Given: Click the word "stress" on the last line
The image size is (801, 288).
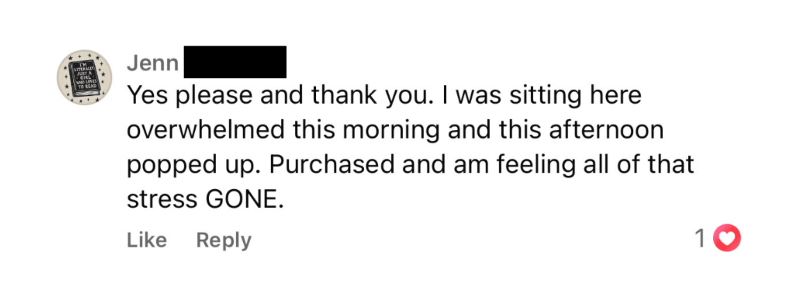Looking at the screenshot, I should point(162,199).
